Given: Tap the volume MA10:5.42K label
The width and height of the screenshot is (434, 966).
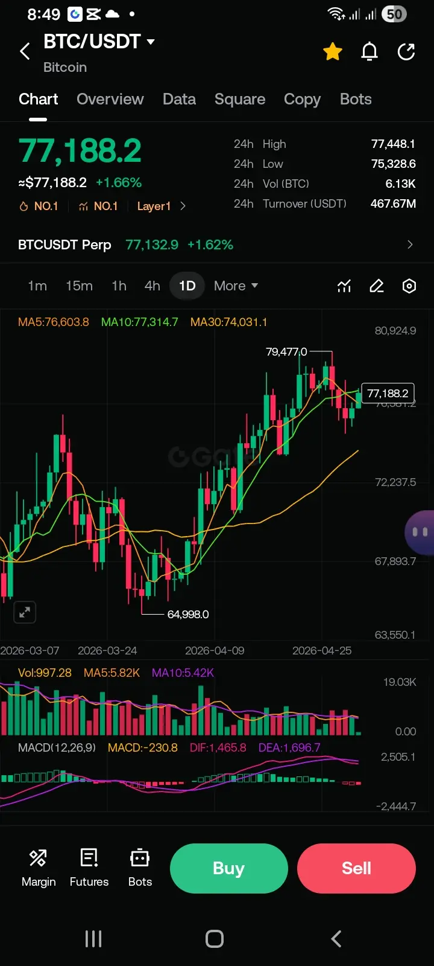Looking at the screenshot, I should tap(183, 673).
